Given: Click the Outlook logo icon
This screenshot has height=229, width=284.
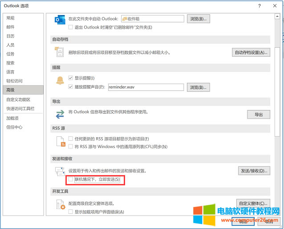Looking at the screenshot, I should tap(60, 20).
